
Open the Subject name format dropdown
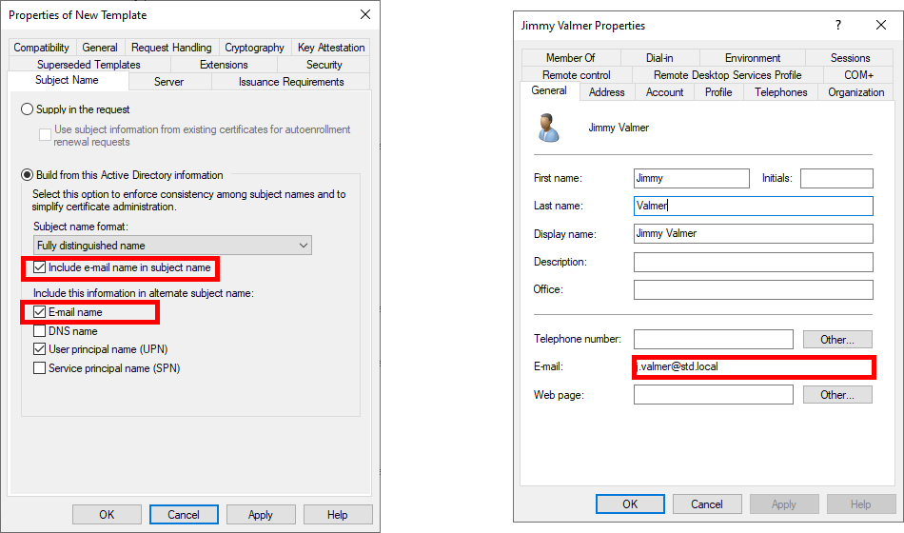tap(172, 246)
